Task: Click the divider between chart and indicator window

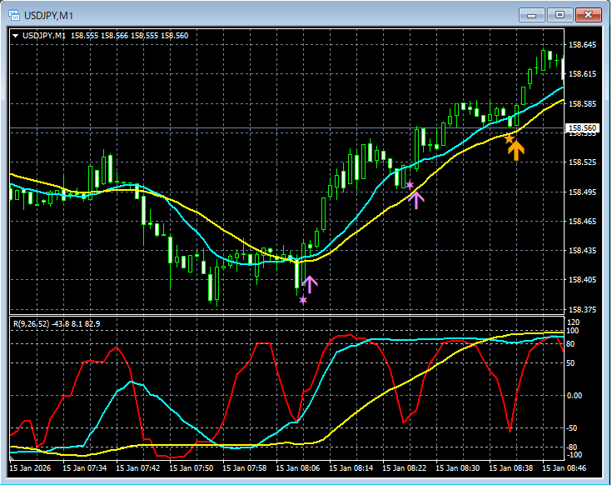Action: click(x=283, y=315)
